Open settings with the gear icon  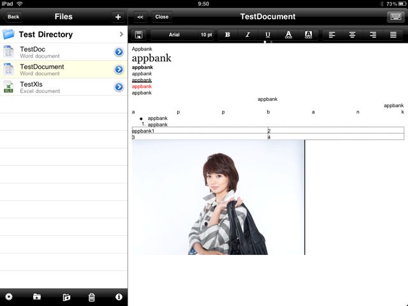(9, 297)
